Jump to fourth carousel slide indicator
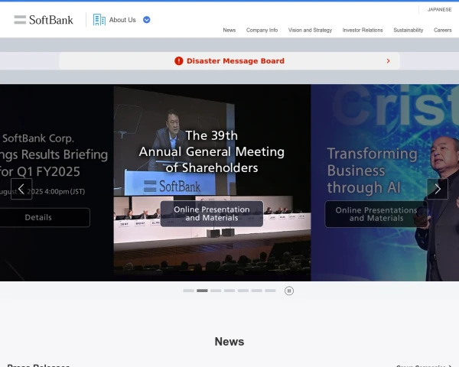Viewport: 459px width, 367px height. [229, 291]
